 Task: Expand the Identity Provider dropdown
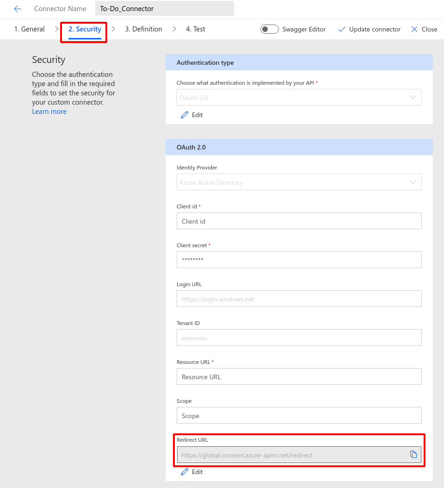299,182
